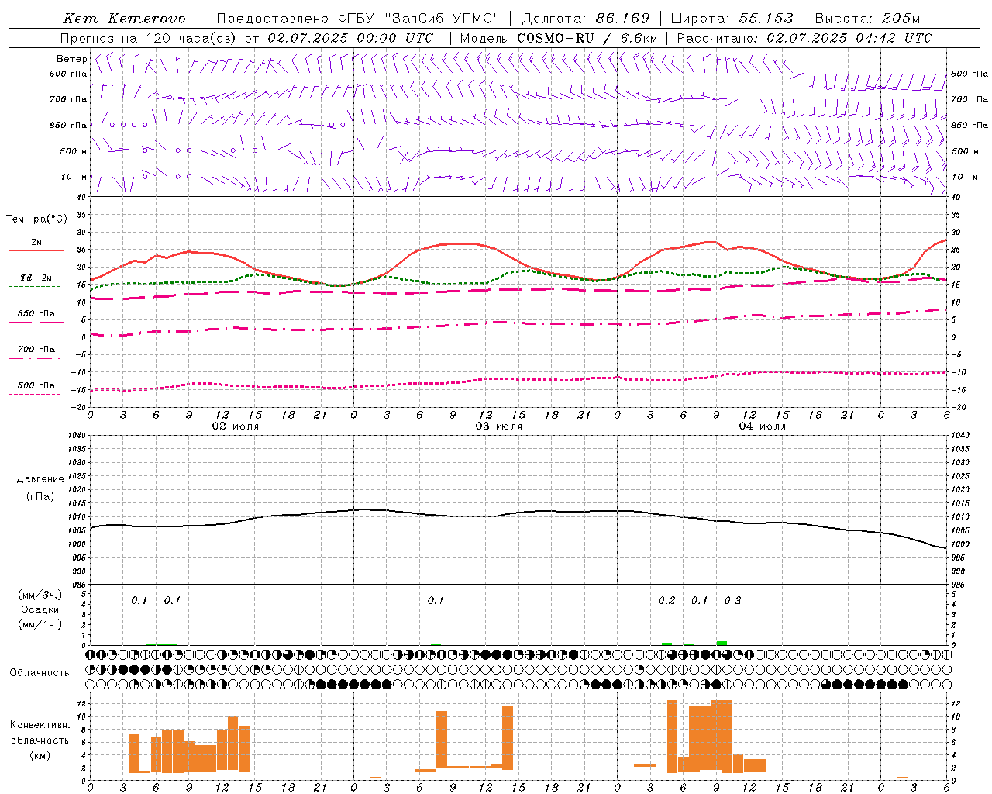The width and height of the screenshot is (992, 794).
Task: Click the station name Kem_Kemerovo
Action: pos(124,19)
